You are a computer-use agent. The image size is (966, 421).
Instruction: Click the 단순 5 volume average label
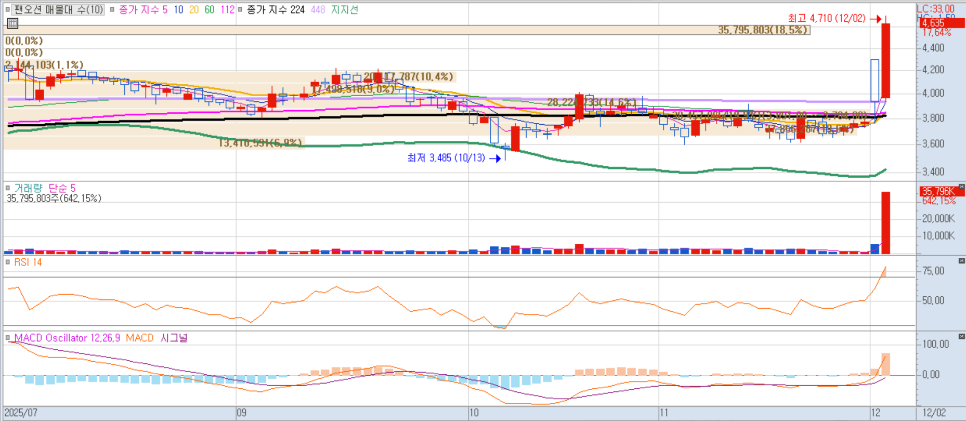tap(62, 188)
